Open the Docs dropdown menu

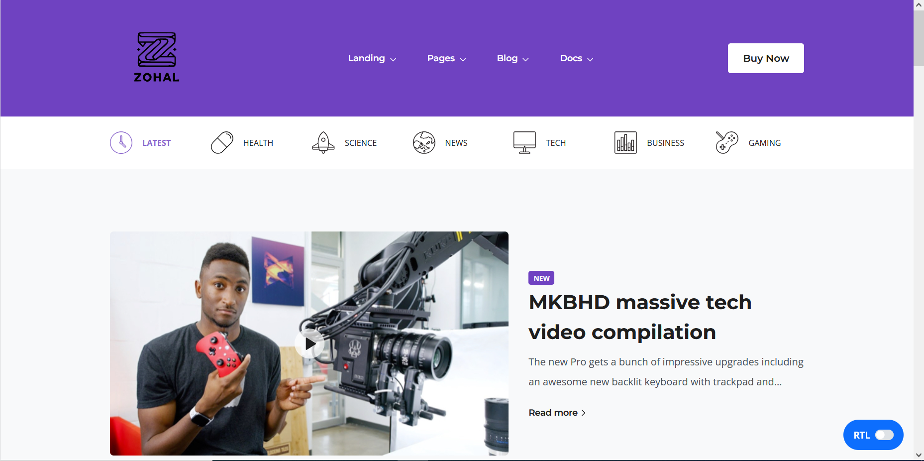tap(576, 58)
